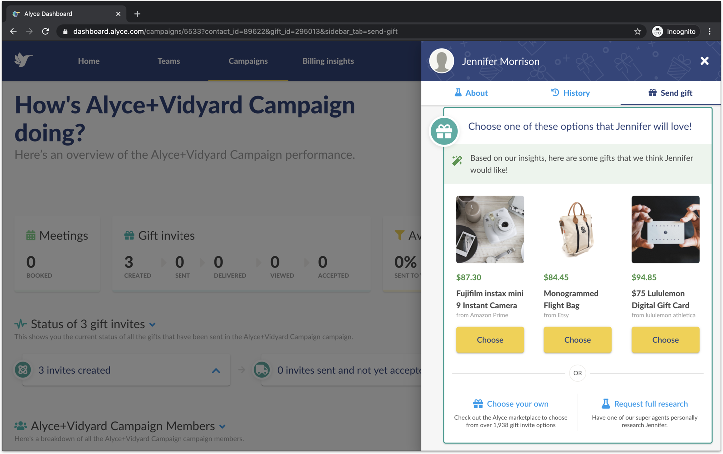
Task: Click the 'from Etsy' text
Action: [x=556, y=315]
